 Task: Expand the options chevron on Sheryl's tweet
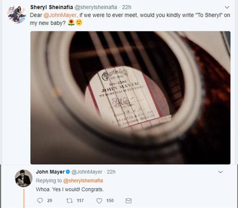[x=227, y=7]
